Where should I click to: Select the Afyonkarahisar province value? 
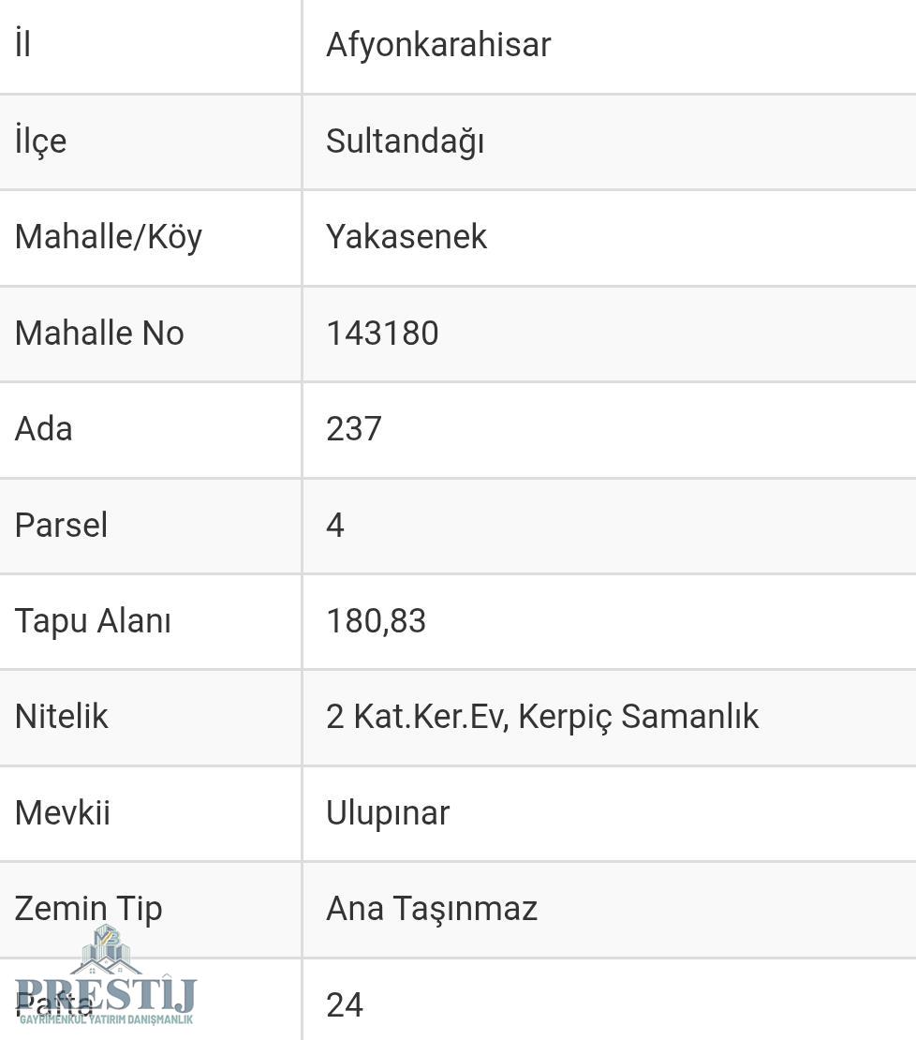pos(438,46)
